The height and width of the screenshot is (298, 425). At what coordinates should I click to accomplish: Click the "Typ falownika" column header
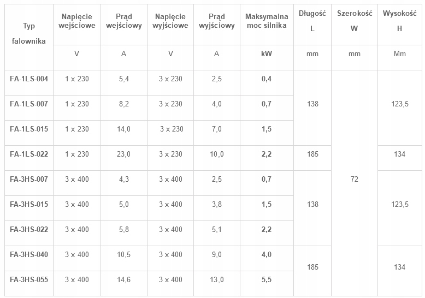29,33
